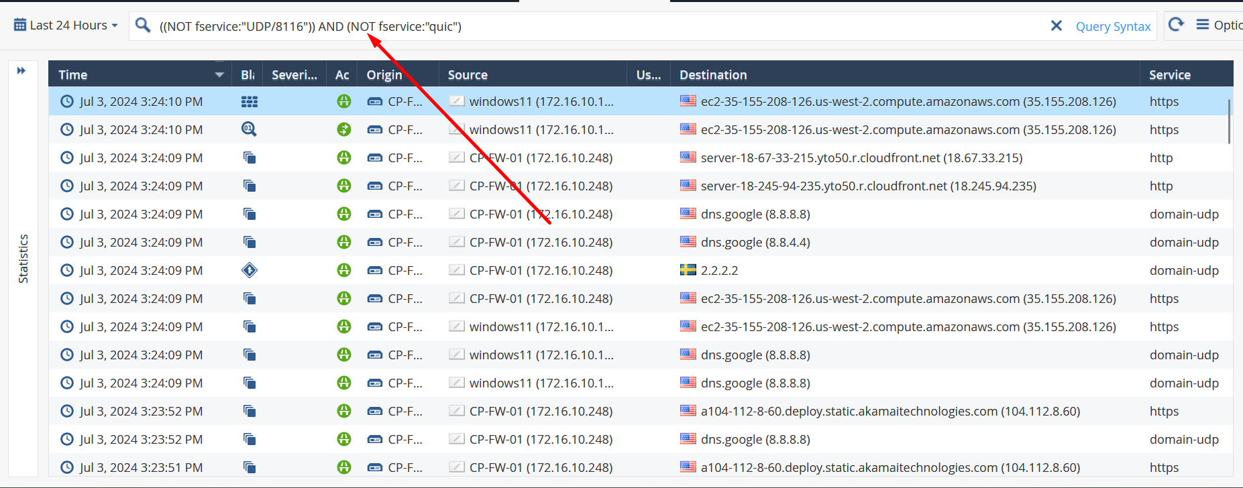The width and height of the screenshot is (1243, 488).
Task: Open the Query Syntax help link
Action: [1113, 26]
